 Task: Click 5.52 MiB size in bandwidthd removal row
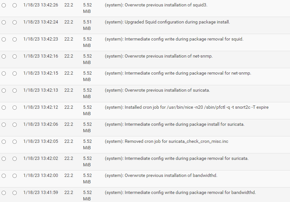[87, 196]
